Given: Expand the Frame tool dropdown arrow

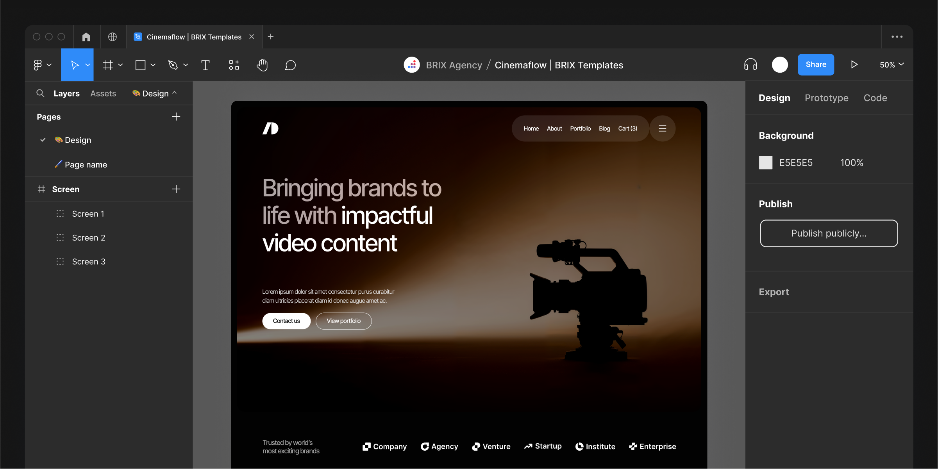Looking at the screenshot, I should click(x=121, y=65).
